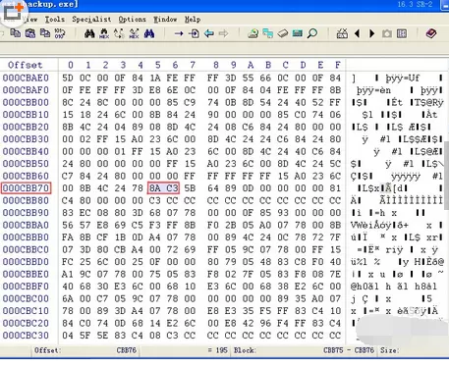Click ASCII text 'VWèiÅóÿ' in row 000CBBA0
This screenshot has height=367, width=449.
click(x=370, y=225)
